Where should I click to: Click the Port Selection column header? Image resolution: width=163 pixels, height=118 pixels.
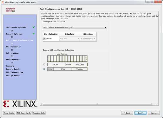[x=51, y=34]
